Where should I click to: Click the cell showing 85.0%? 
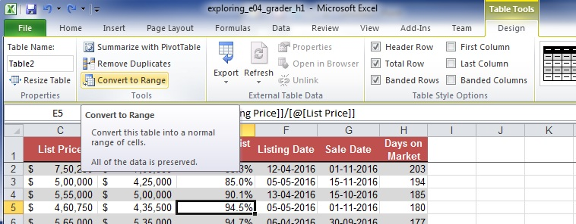click(216, 182)
